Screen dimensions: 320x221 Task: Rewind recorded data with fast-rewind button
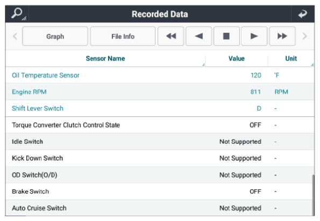171,36
